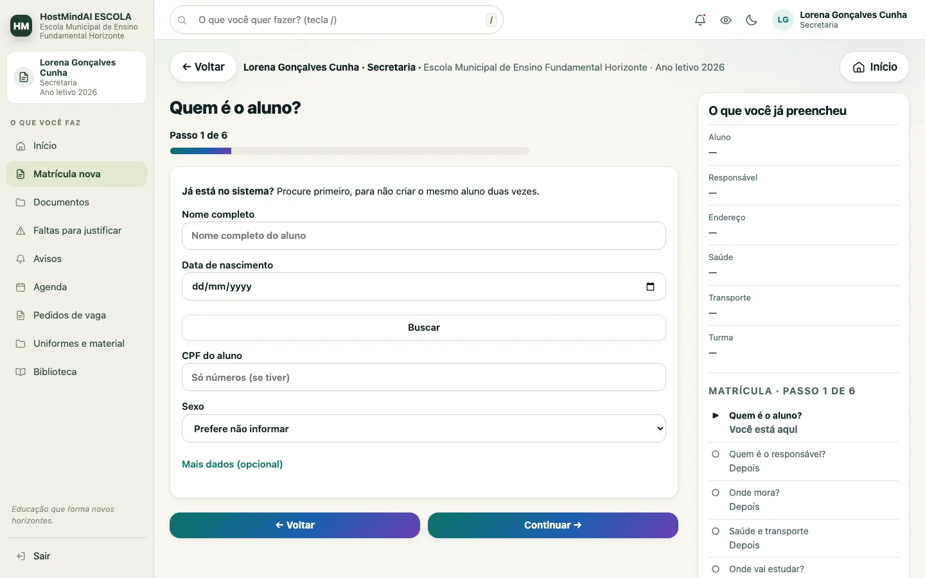Click the Uniformes e material folder icon

[x=21, y=344]
